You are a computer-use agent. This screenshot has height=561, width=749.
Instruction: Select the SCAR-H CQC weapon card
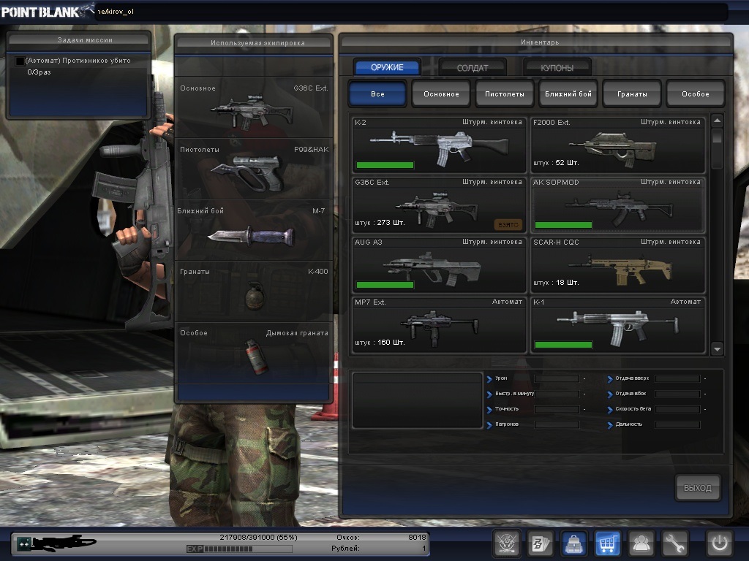(x=617, y=264)
